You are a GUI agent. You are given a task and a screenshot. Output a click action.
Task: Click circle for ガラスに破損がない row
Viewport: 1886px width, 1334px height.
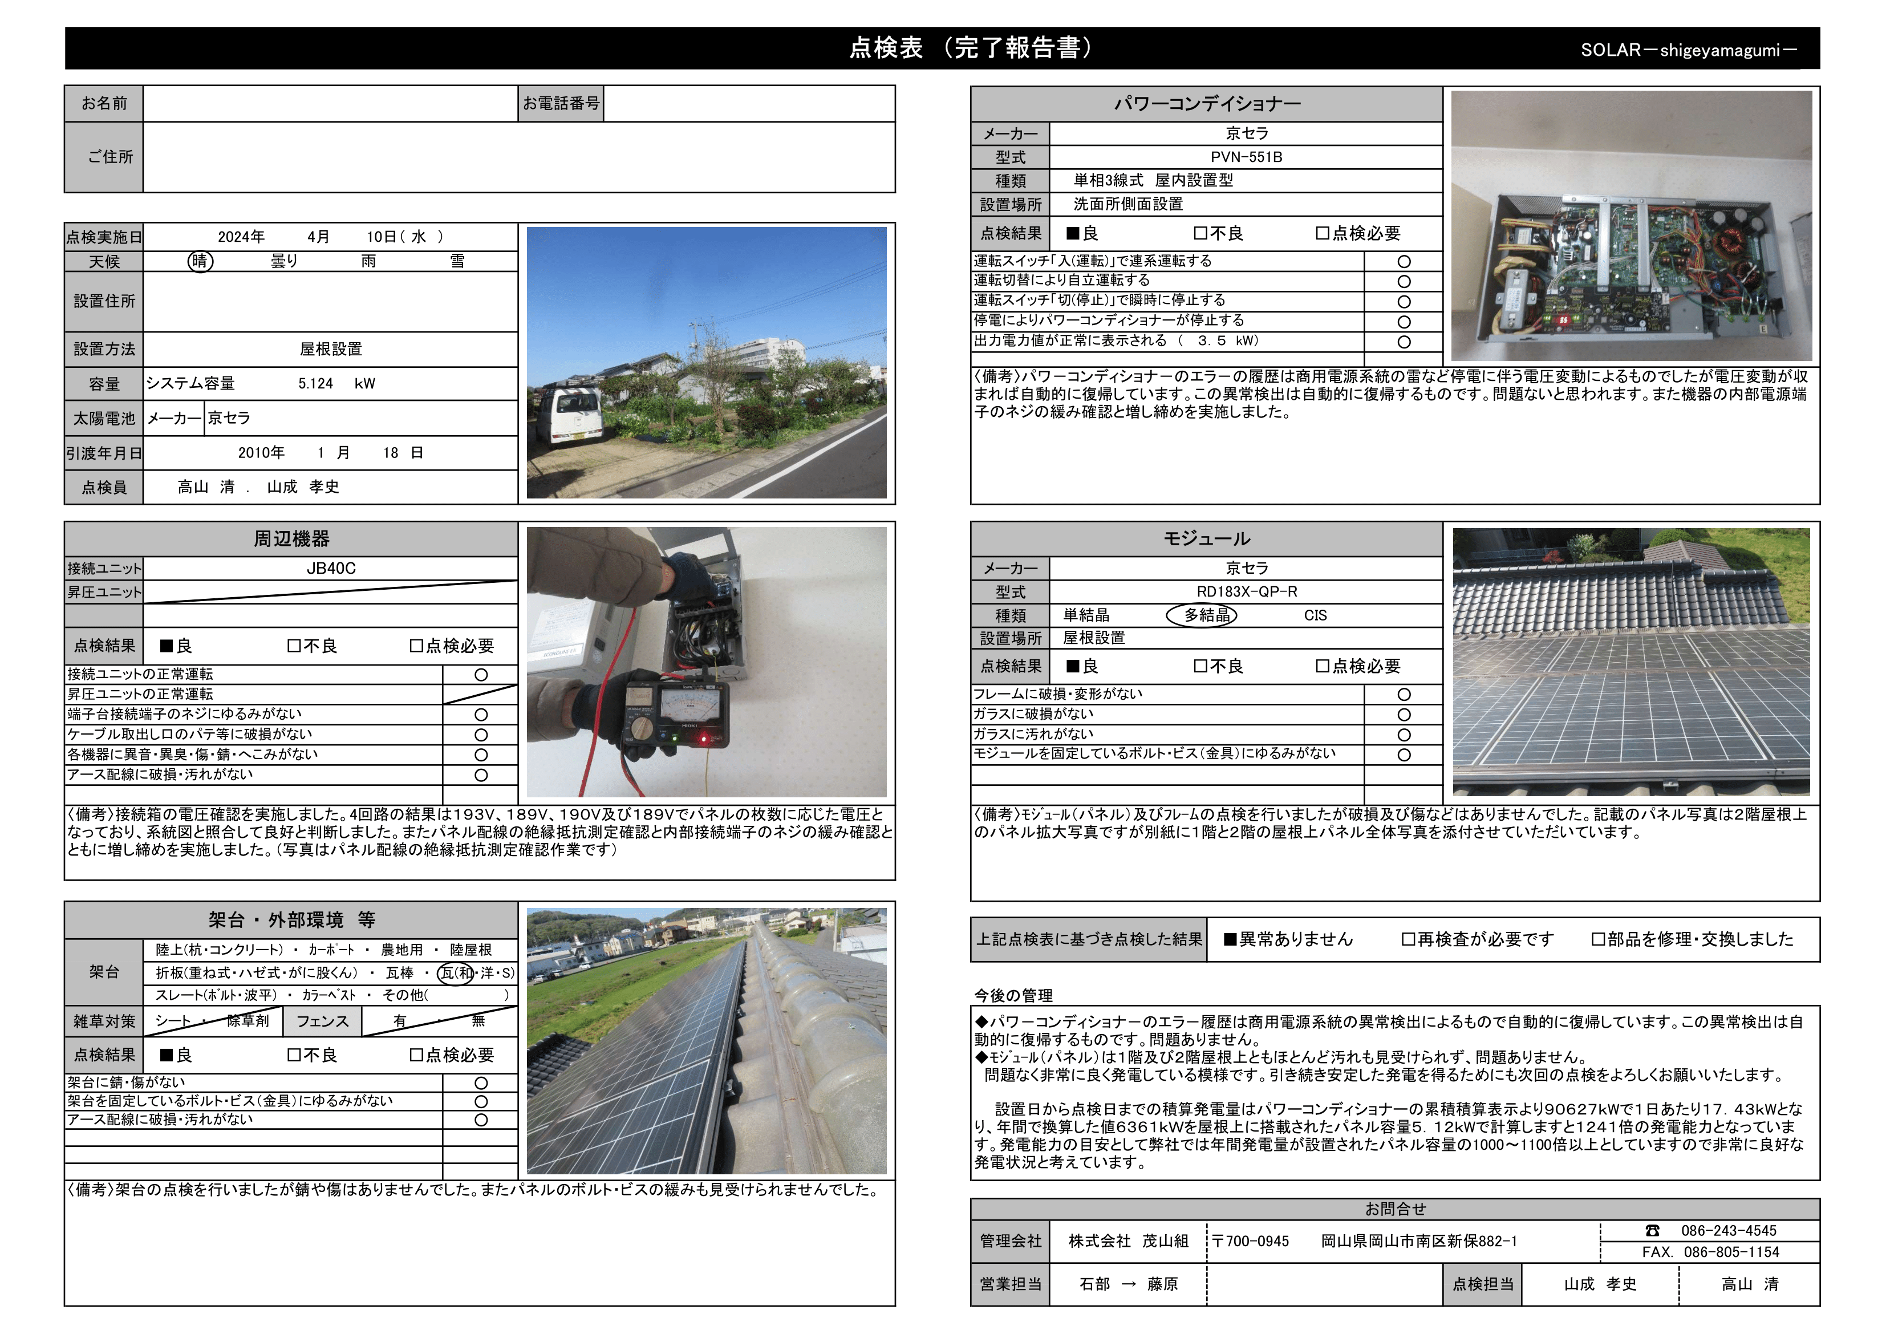1404,715
